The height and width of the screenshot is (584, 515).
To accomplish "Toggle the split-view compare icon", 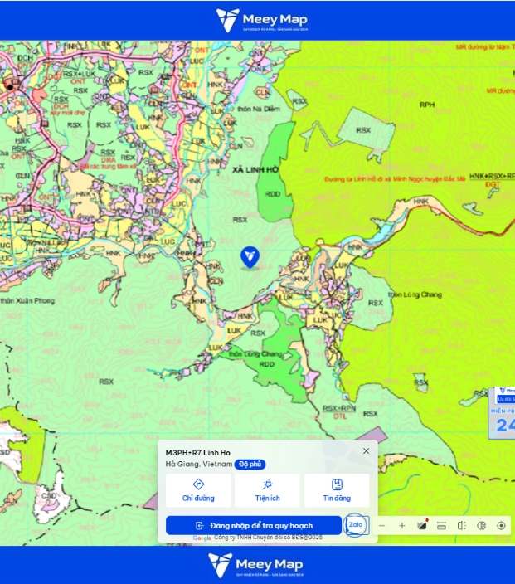I will [x=462, y=526].
